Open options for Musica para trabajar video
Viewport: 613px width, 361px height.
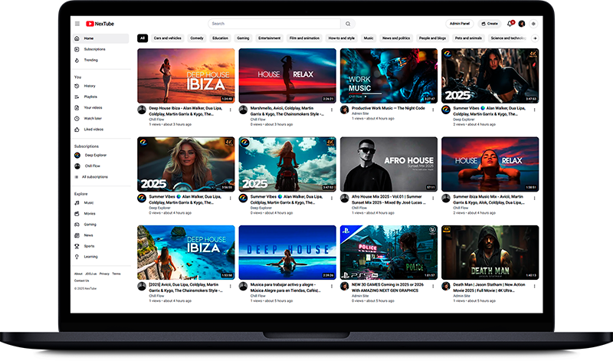click(332, 287)
